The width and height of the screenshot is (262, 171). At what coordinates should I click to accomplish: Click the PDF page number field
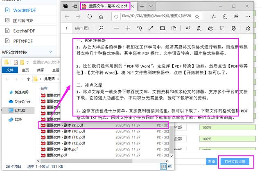[66, 28]
